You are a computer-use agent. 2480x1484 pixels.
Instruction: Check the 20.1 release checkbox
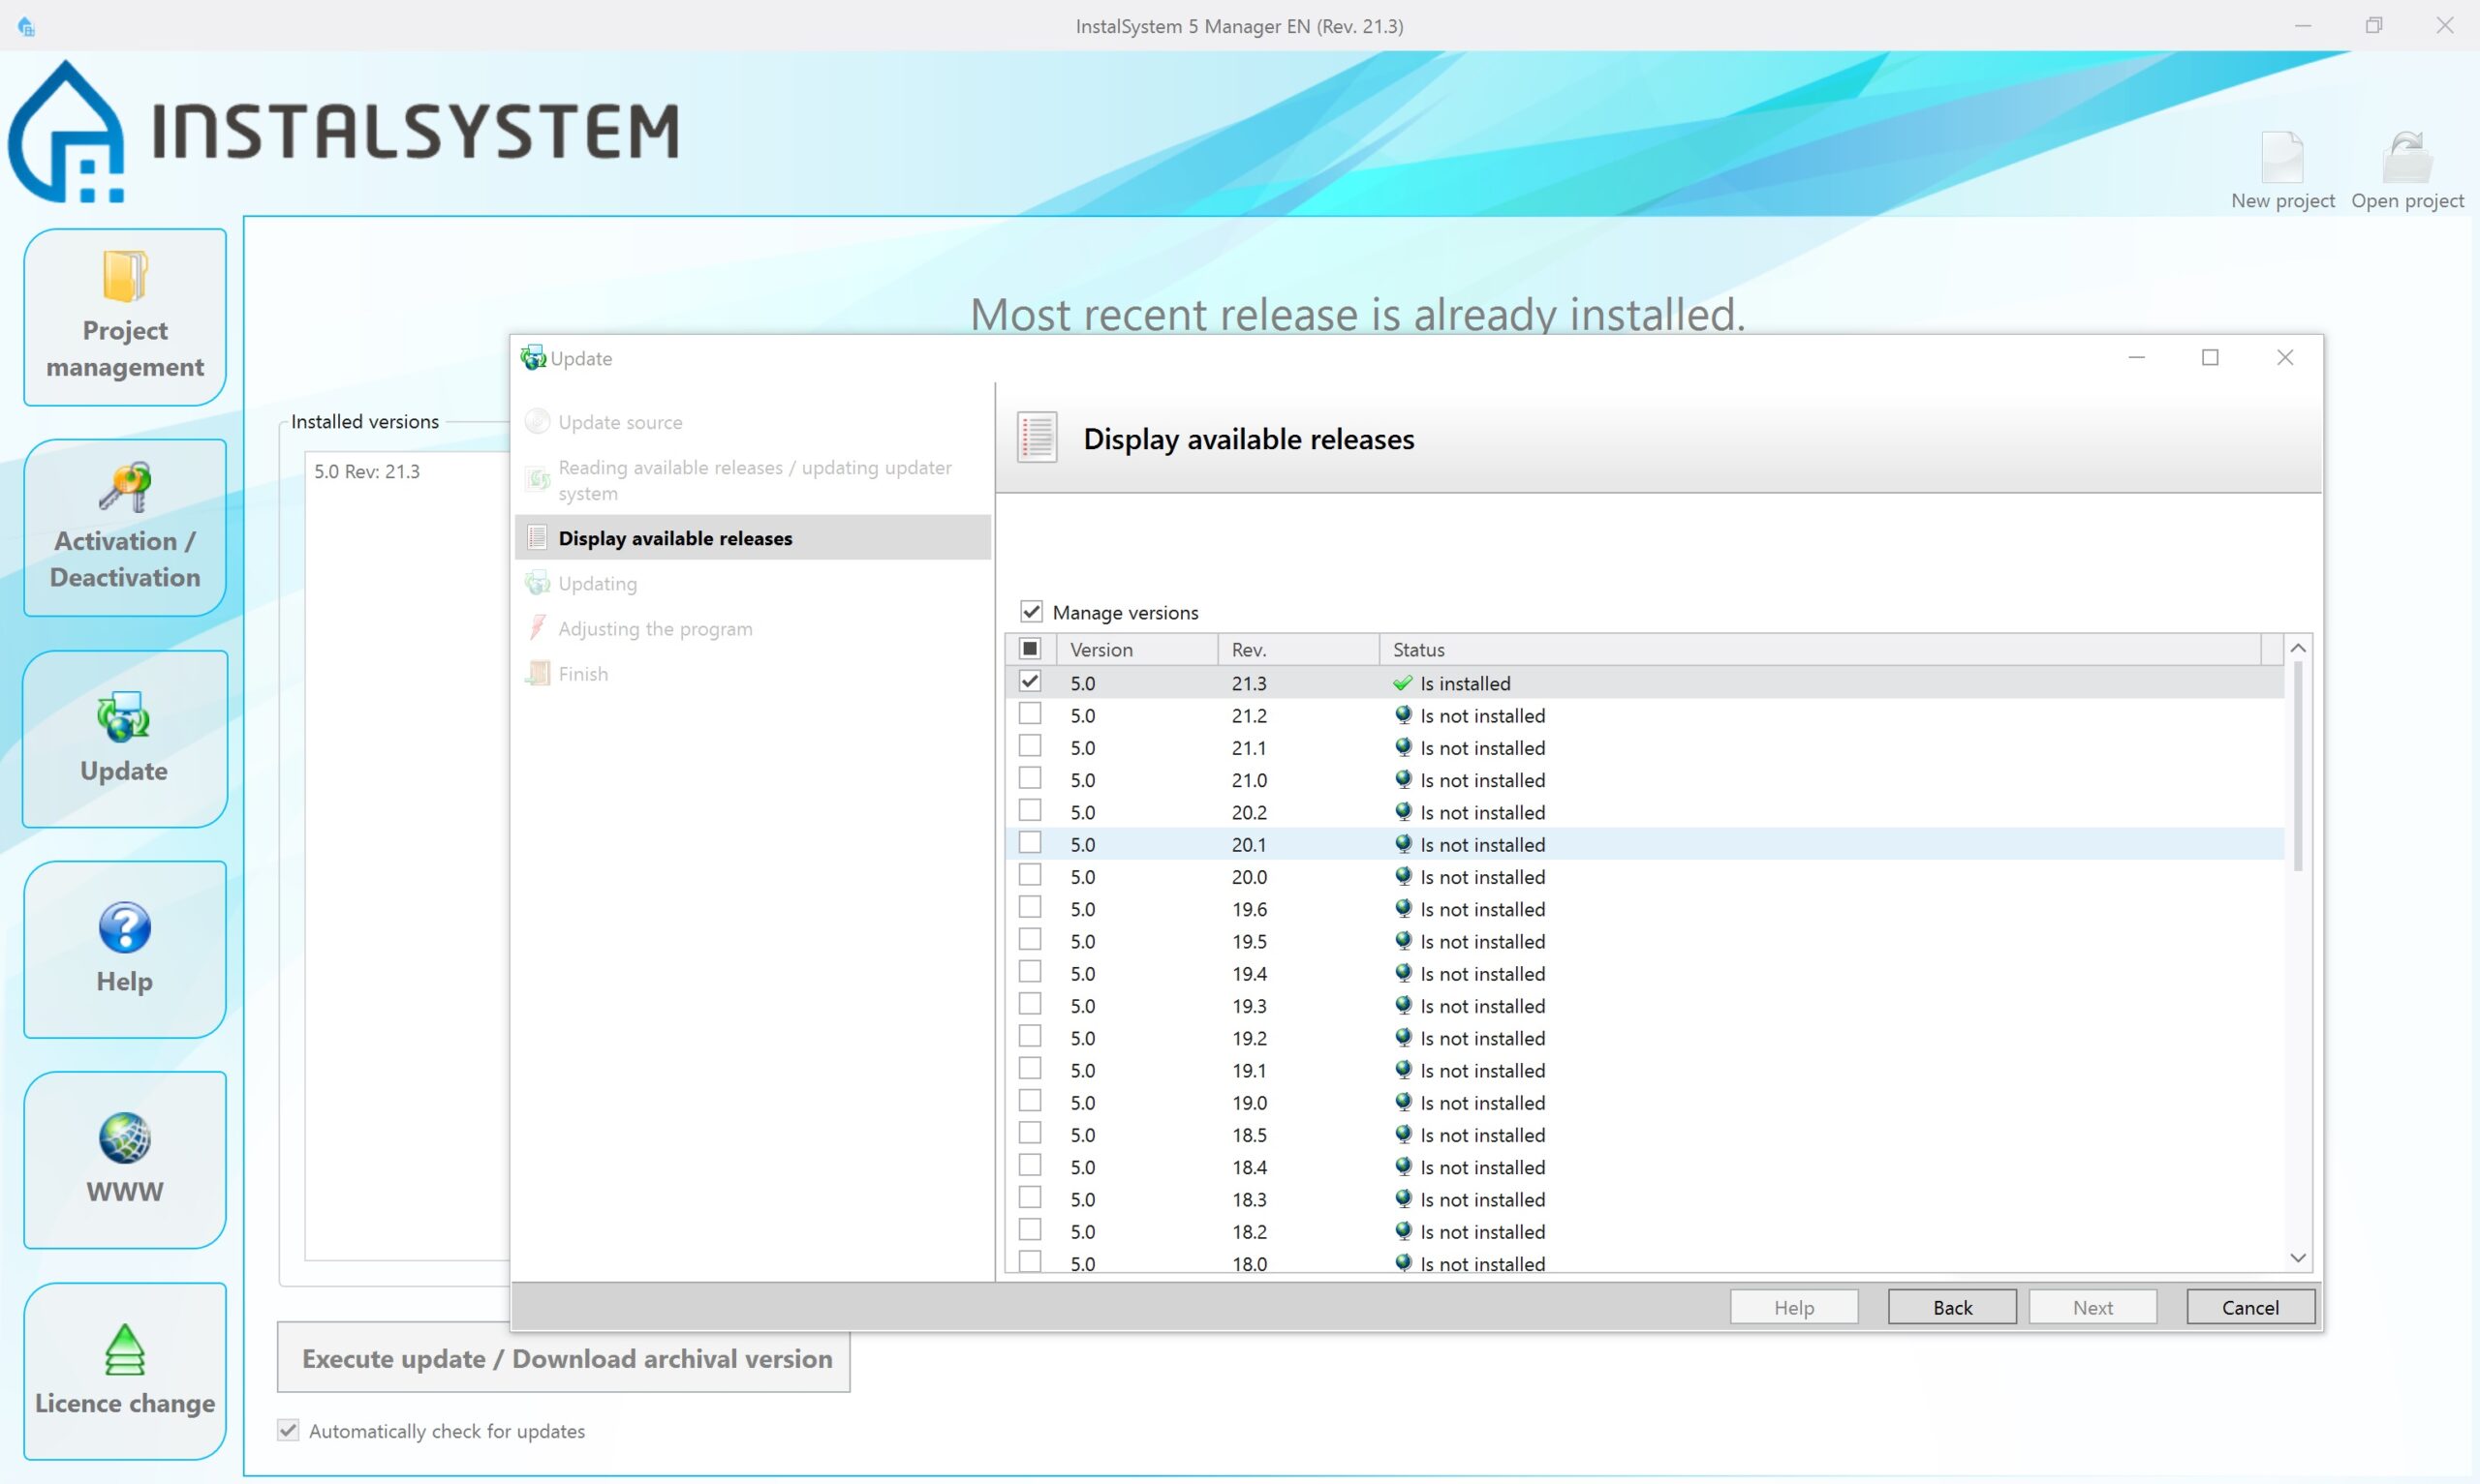[x=1030, y=842]
